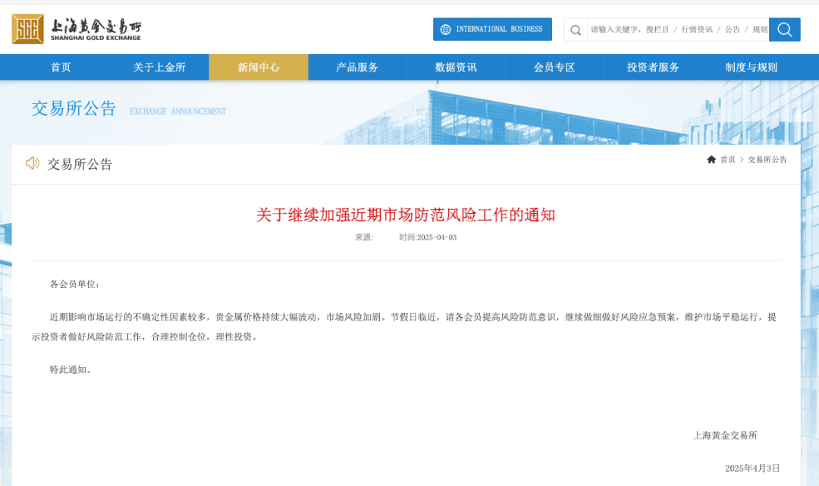Open 制度与规则 menu item
The width and height of the screenshot is (819, 486).
752,67
